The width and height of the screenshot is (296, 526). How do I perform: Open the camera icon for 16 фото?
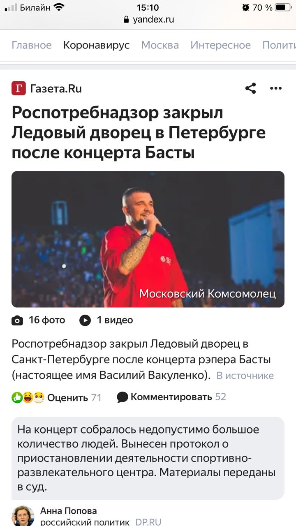click(17, 320)
